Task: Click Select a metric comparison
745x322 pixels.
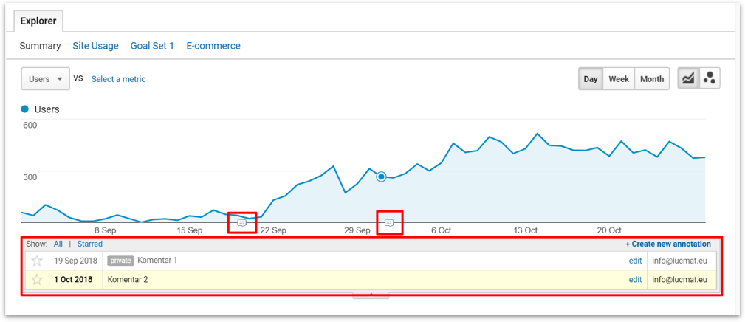Action: pos(118,79)
